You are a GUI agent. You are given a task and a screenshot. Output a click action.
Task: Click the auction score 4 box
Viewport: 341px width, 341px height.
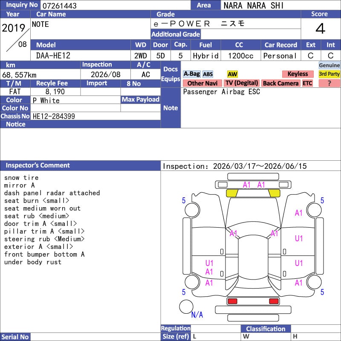(x=320, y=29)
